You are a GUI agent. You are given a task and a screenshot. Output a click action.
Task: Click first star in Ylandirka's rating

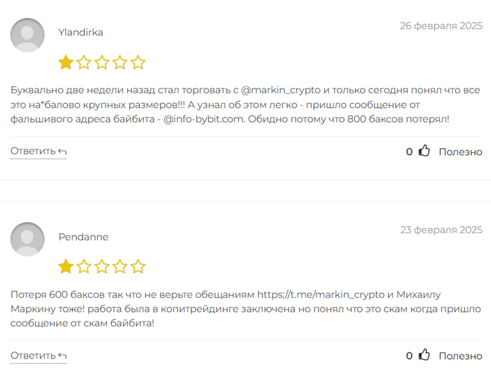65,62
